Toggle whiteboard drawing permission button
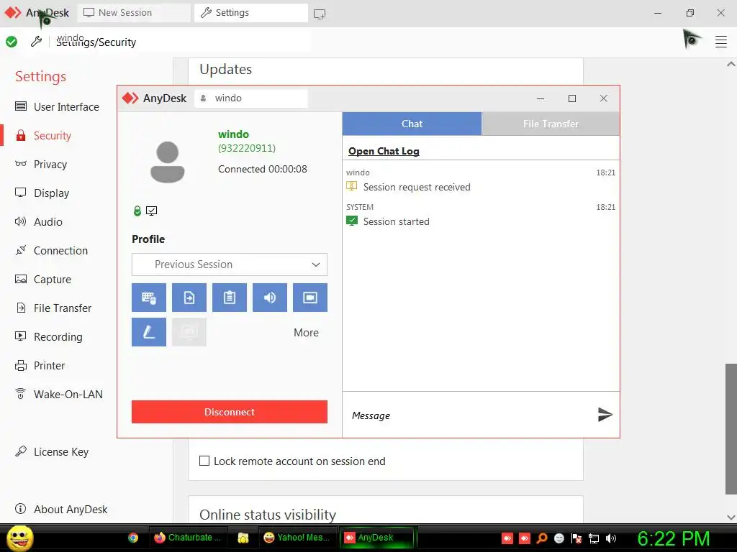Image resolution: width=737 pixels, height=552 pixels. click(148, 332)
